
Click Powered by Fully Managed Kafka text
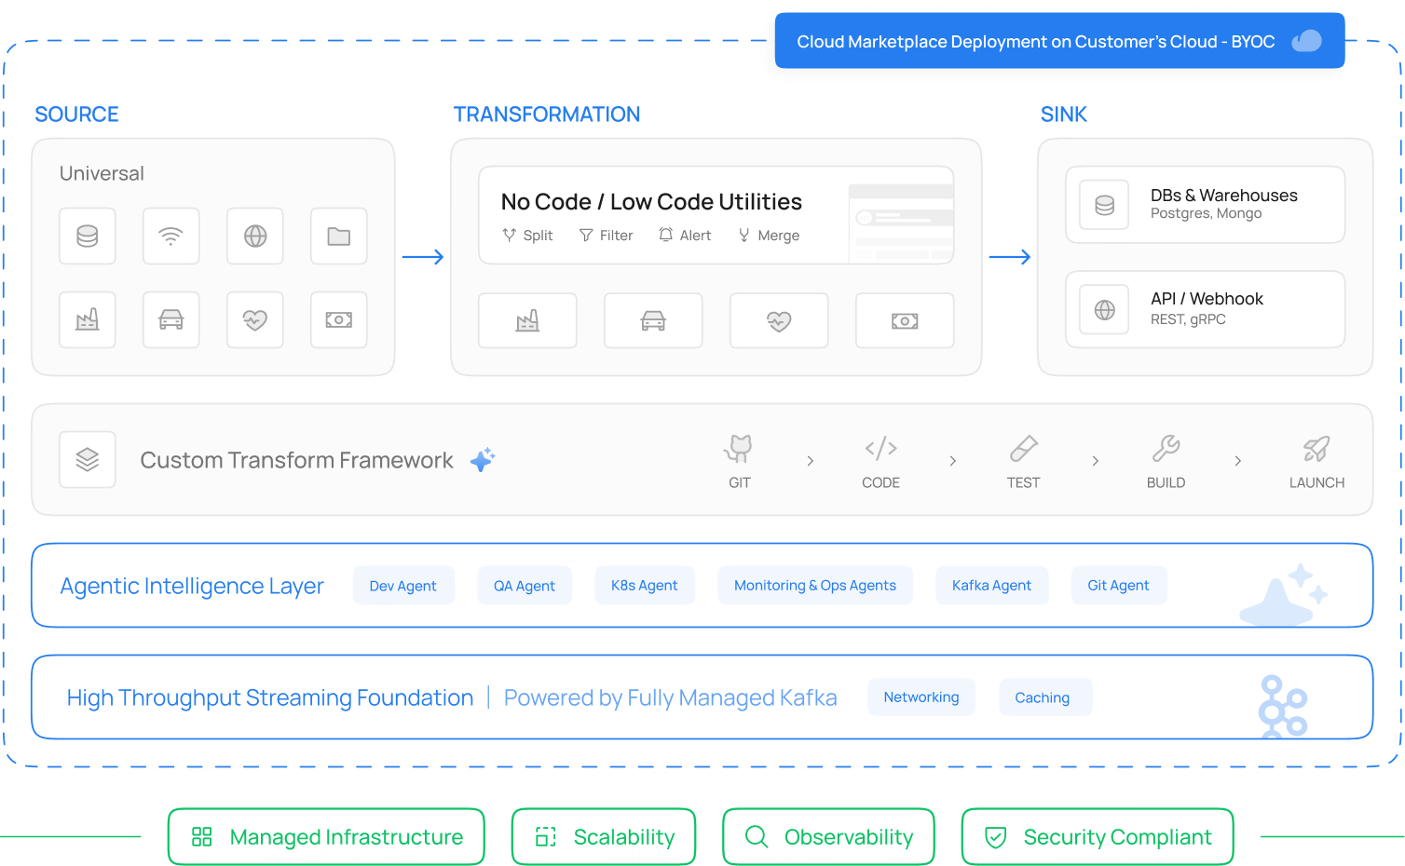tap(670, 697)
